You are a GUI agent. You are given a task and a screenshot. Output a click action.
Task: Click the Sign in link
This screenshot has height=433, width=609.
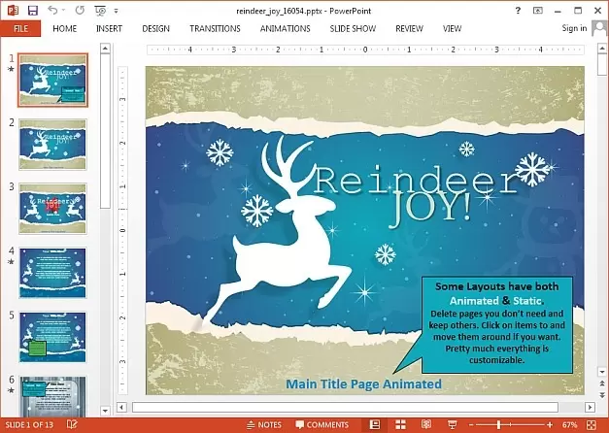click(x=574, y=28)
